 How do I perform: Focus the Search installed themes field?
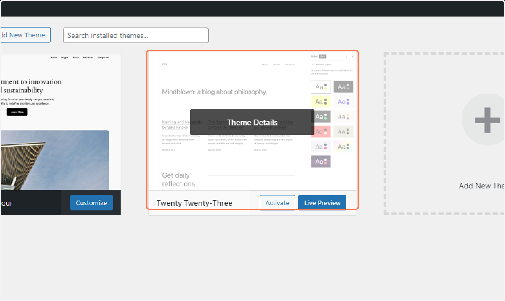pyautogui.click(x=136, y=35)
